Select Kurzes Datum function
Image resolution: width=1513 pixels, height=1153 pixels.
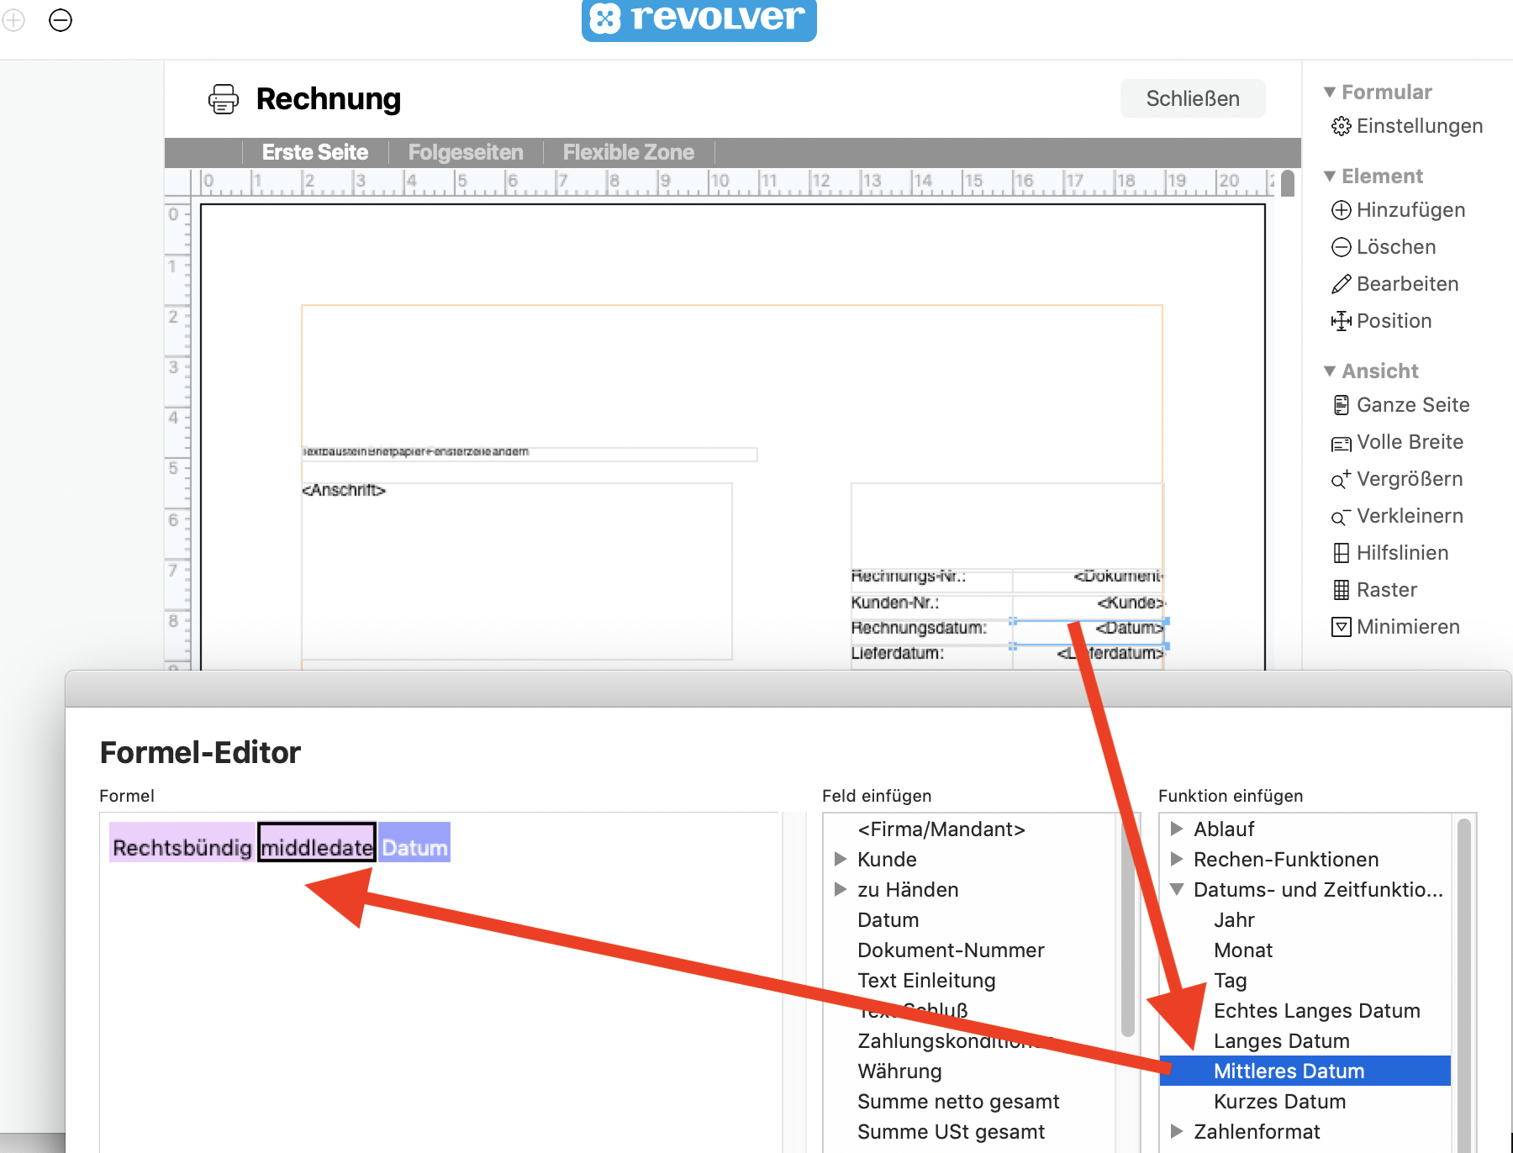[x=1279, y=1101]
